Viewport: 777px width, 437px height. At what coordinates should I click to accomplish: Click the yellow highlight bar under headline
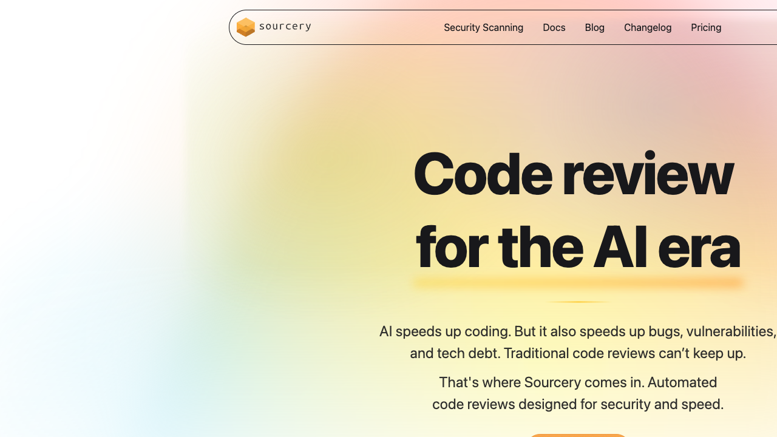579,282
